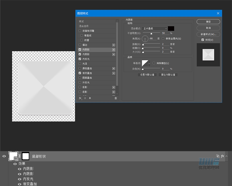Click the plus icon on 内阴影 row above 内发光
232x186 pixels.
pyautogui.click(x=114, y=55)
